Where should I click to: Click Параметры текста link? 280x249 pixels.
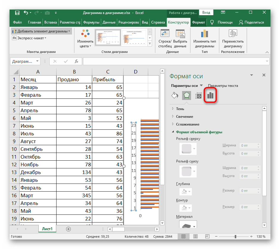223,86
